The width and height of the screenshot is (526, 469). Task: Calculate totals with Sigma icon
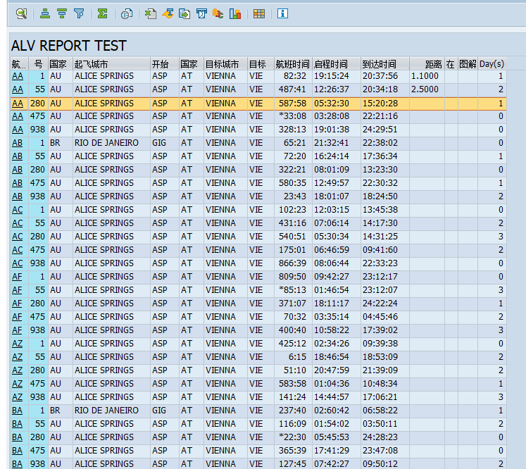point(102,14)
